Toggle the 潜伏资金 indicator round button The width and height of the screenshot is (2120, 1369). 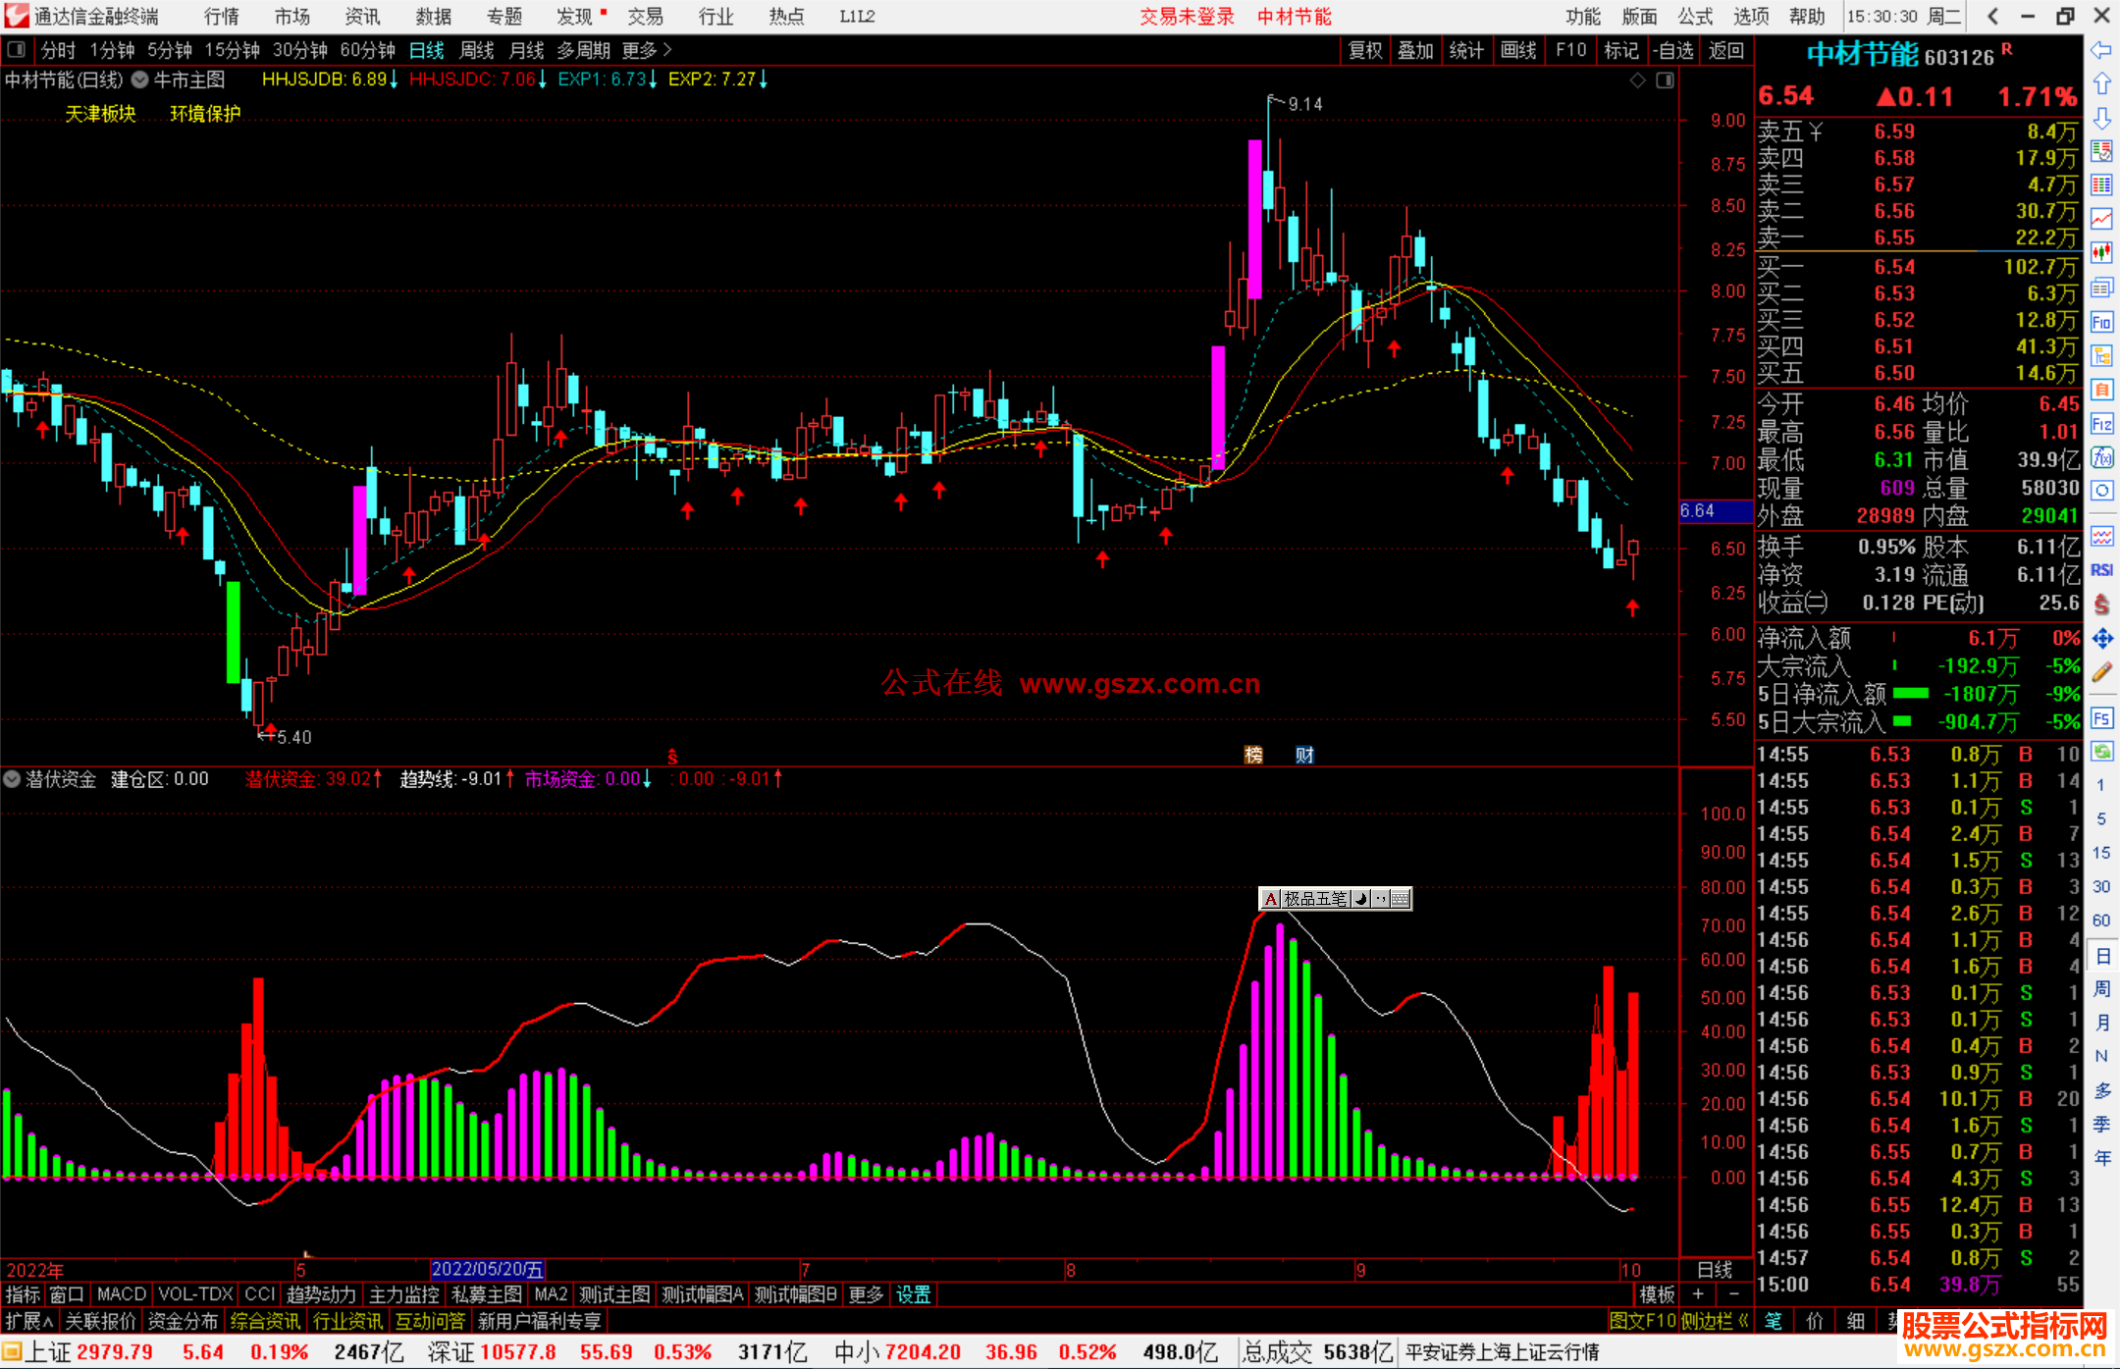(x=12, y=779)
